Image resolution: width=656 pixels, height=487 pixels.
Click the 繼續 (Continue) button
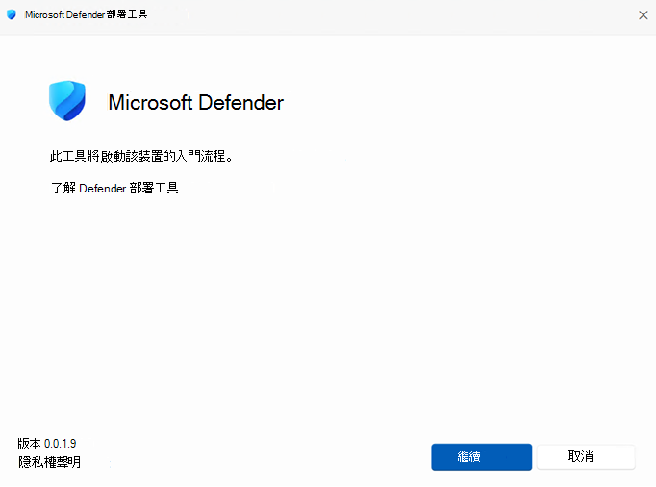point(482,457)
